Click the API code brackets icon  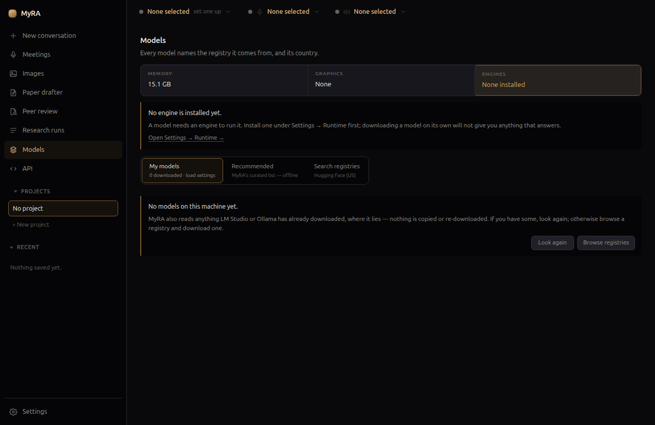(x=13, y=169)
